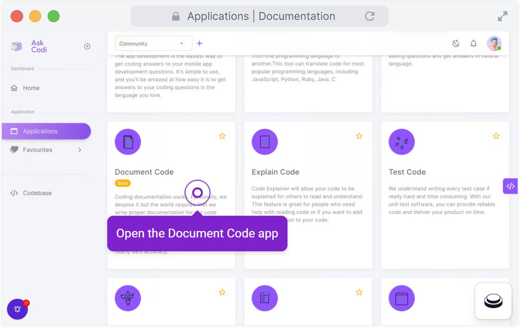
Task: Expand the Favourites submenu chevron
Action: 80,150
